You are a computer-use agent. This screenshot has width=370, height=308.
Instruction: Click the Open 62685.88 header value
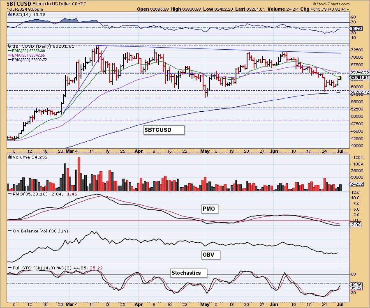point(153,9)
